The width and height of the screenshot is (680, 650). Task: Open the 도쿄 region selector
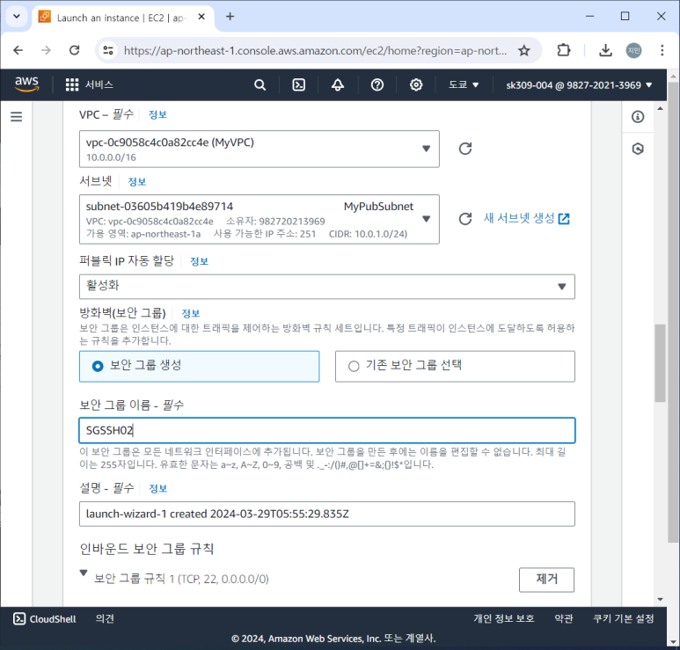(x=464, y=84)
